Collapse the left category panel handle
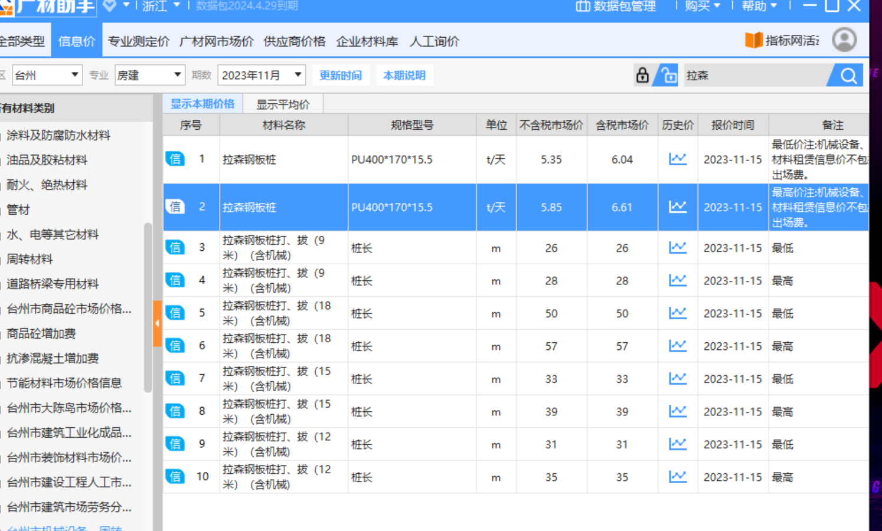The height and width of the screenshot is (531, 882). (x=157, y=323)
